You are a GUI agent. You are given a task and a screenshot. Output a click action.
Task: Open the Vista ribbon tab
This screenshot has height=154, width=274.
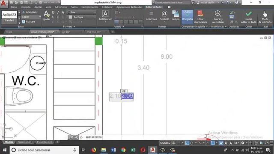[x=48, y=7]
